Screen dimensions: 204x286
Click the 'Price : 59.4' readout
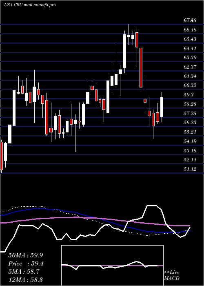pos(26,264)
